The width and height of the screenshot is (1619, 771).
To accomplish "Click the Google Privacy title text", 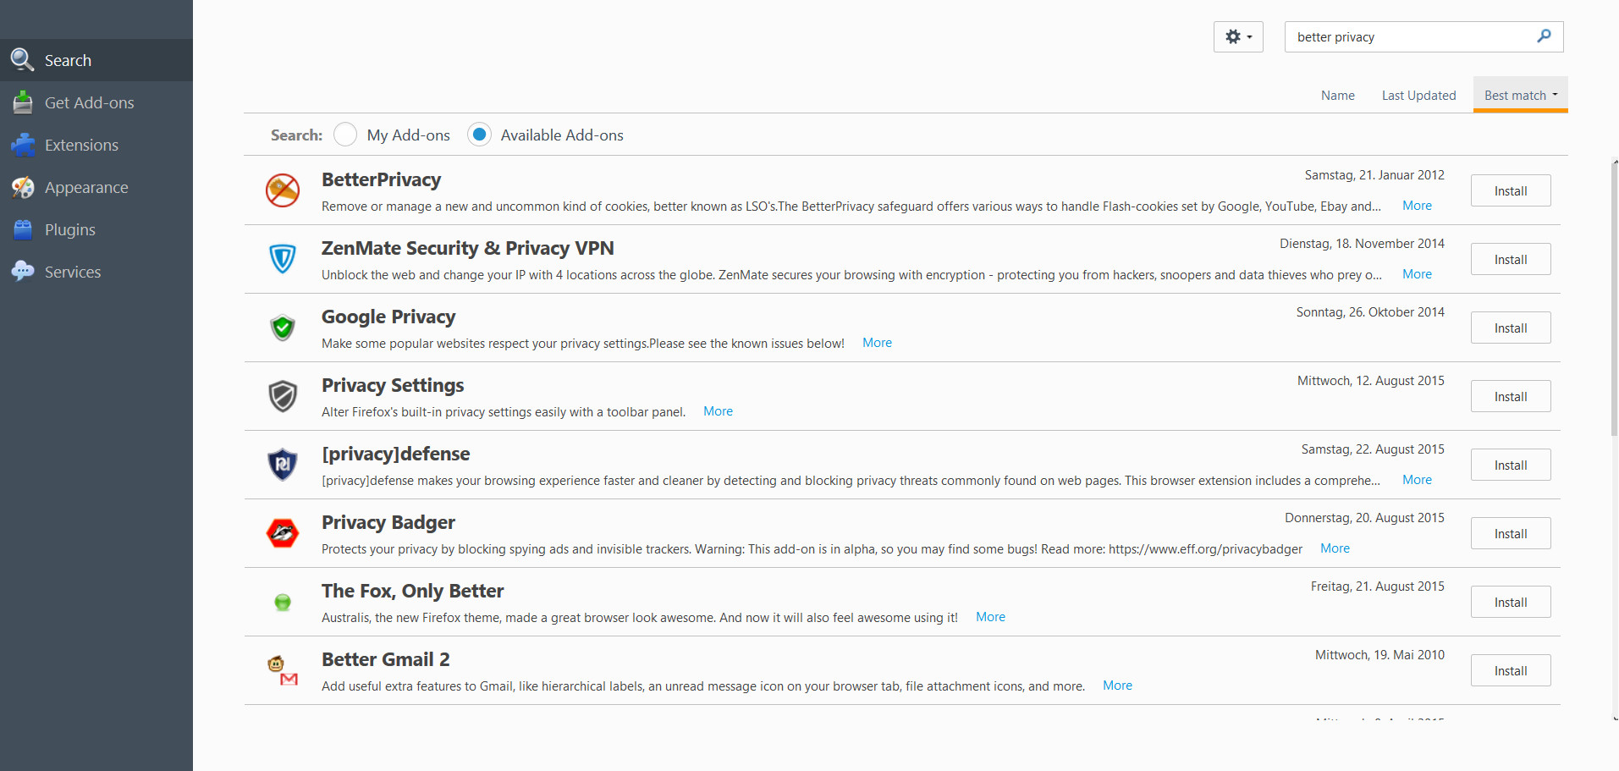I will coord(388,317).
